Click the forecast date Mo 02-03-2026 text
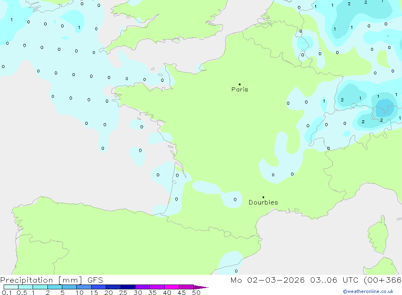 (267, 280)
